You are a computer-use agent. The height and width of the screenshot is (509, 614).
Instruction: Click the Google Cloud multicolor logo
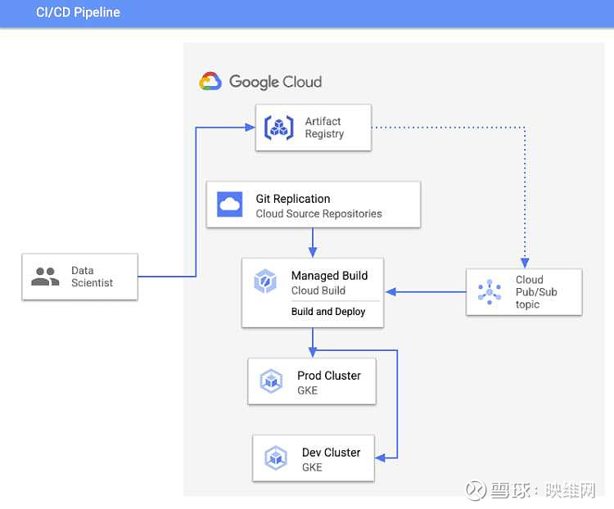210,82
